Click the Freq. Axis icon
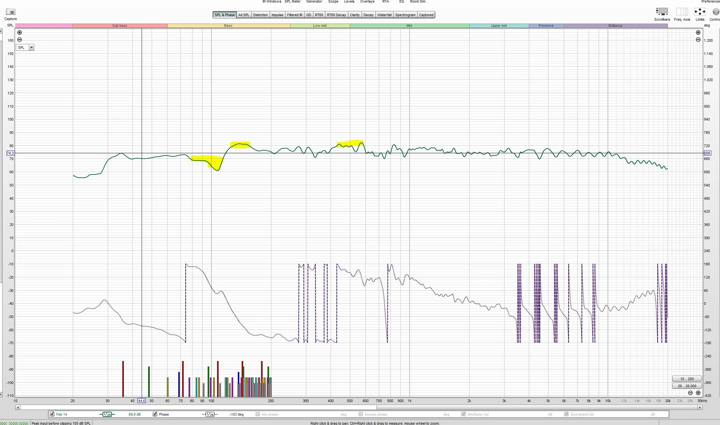This screenshot has width=720, height=425. 682,12
